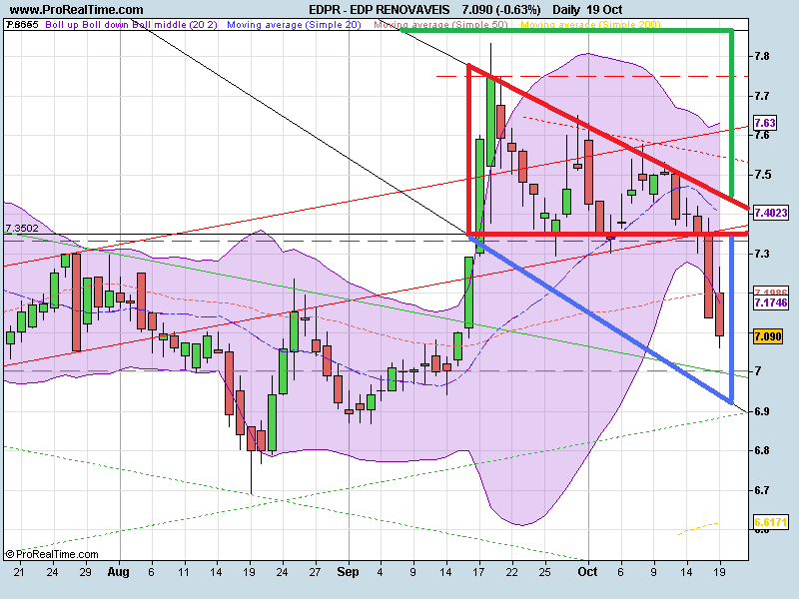The height and width of the screenshot is (599, 799).
Task: Click the purple 7.63 Bollinger upper tag
Action: [765, 123]
